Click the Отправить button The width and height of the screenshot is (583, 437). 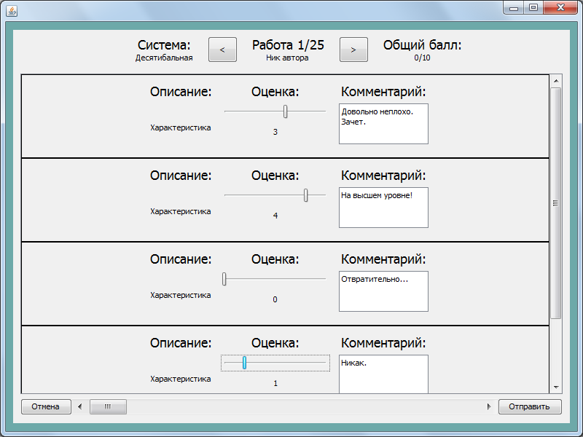point(530,406)
